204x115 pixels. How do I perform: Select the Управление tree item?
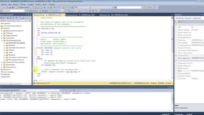[x=5, y=77]
